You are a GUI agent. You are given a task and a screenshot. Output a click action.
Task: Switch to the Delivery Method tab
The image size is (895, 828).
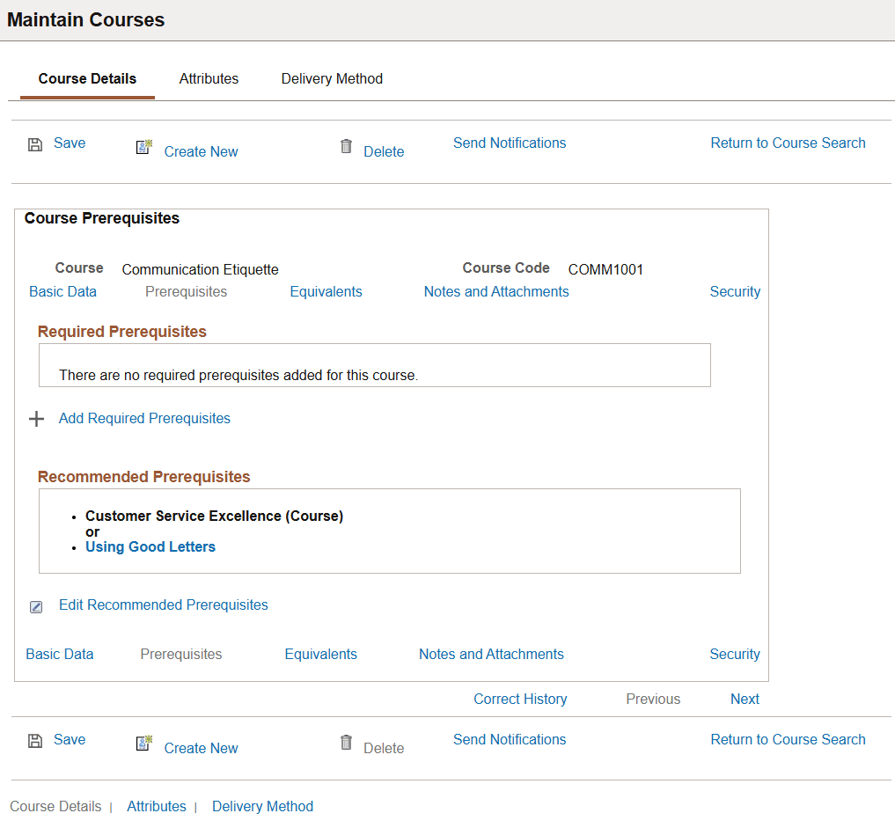(x=332, y=78)
